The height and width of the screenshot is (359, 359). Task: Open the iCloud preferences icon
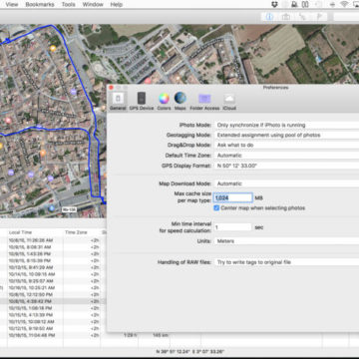pyautogui.click(x=229, y=101)
